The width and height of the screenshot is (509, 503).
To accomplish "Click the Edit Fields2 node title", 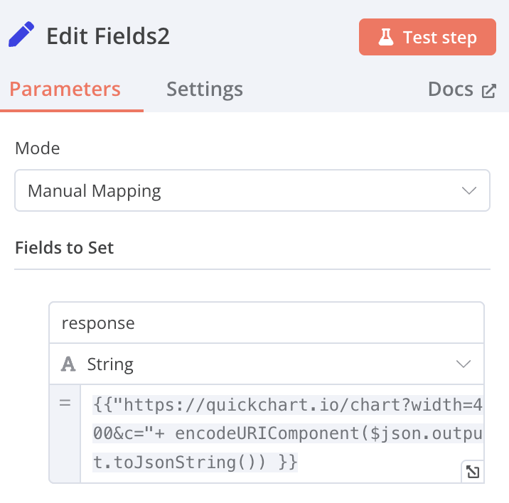I will [108, 36].
